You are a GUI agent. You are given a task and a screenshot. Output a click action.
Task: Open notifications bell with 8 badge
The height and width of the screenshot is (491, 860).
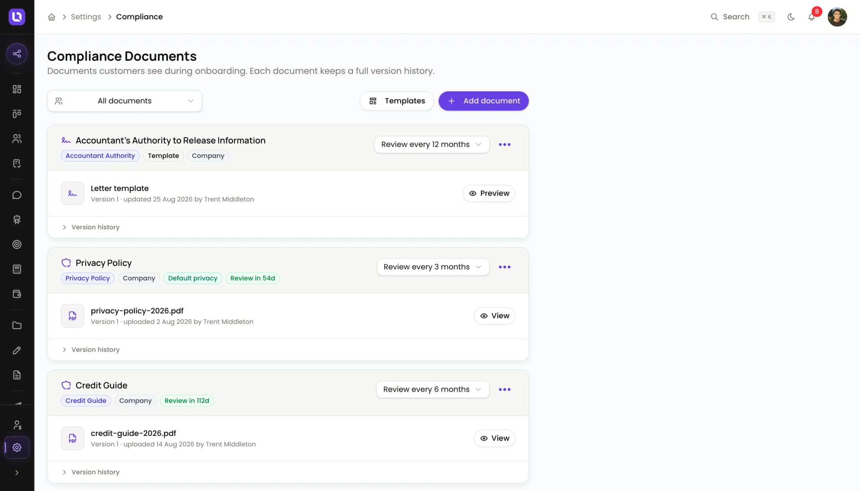812,17
